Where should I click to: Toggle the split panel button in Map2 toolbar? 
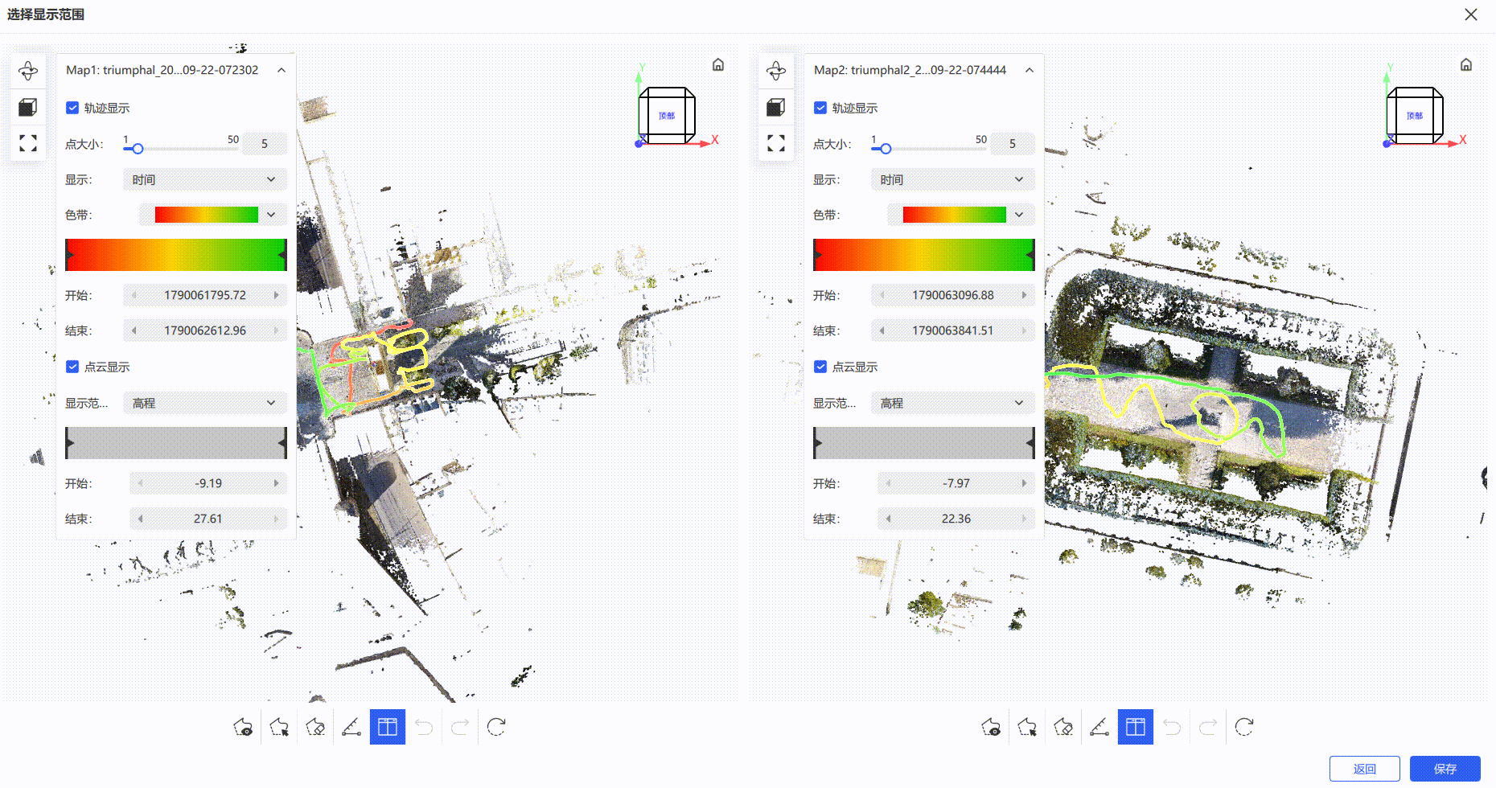pos(1136,727)
